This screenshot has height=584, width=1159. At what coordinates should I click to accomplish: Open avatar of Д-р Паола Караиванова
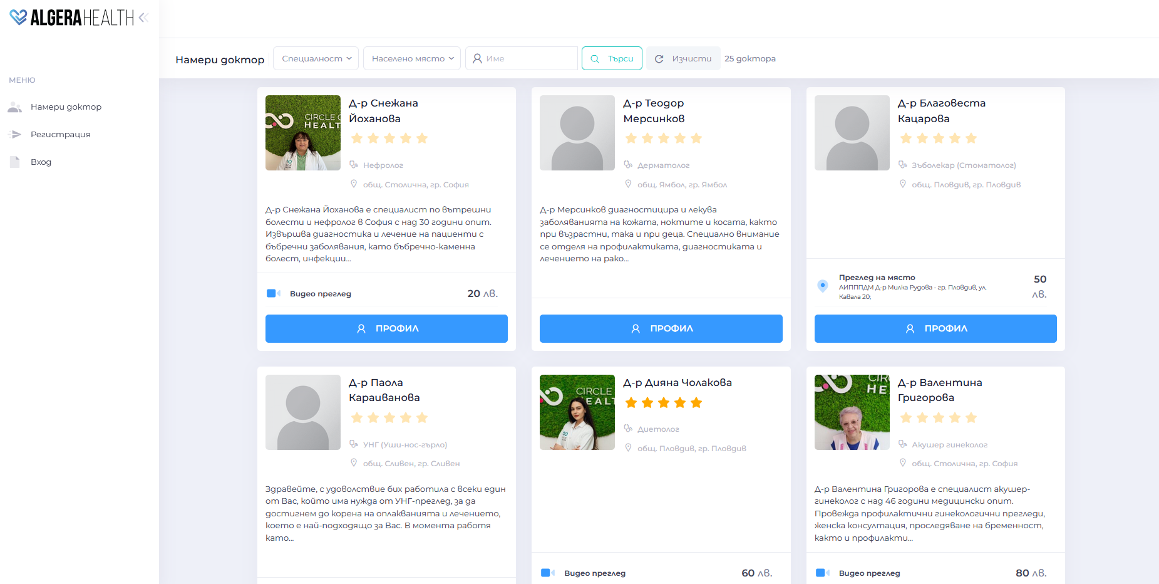[x=303, y=412]
